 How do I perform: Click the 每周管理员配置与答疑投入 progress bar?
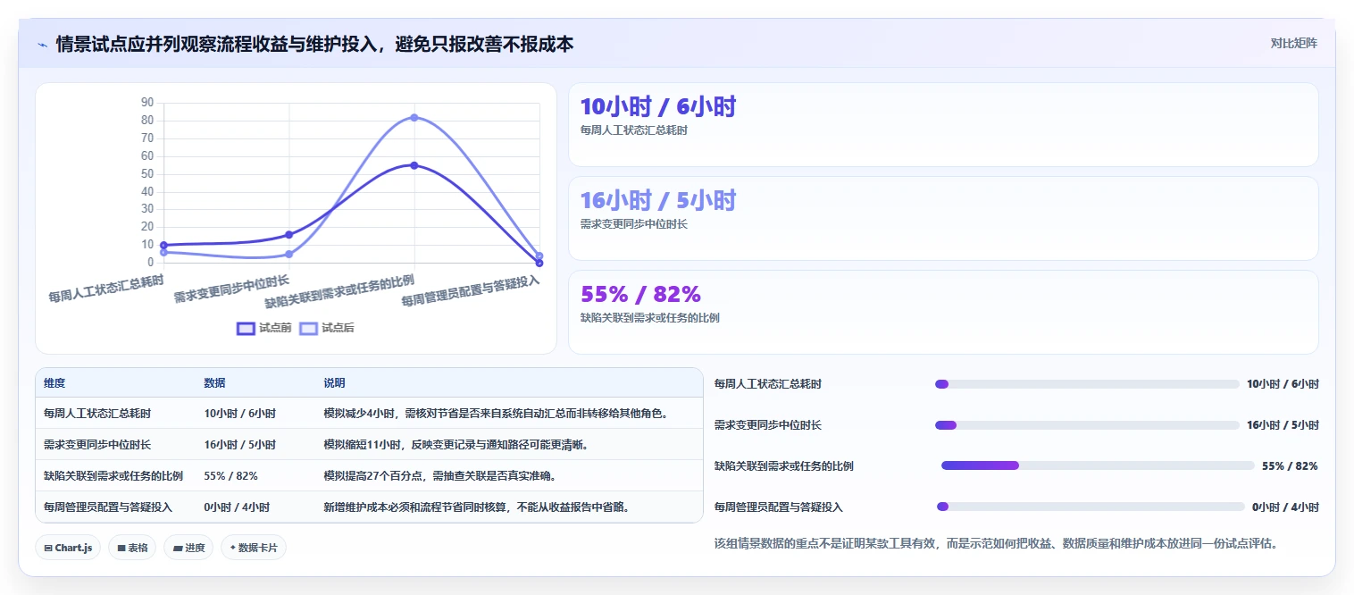pyautogui.click(x=1091, y=507)
